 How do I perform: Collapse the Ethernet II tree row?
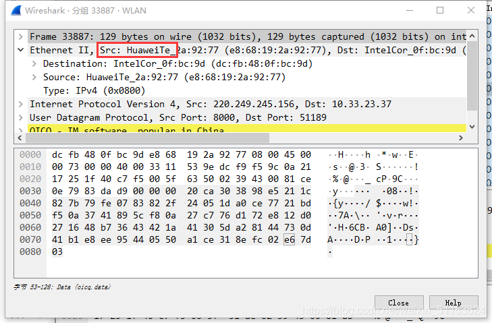click(x=21, y=50)
